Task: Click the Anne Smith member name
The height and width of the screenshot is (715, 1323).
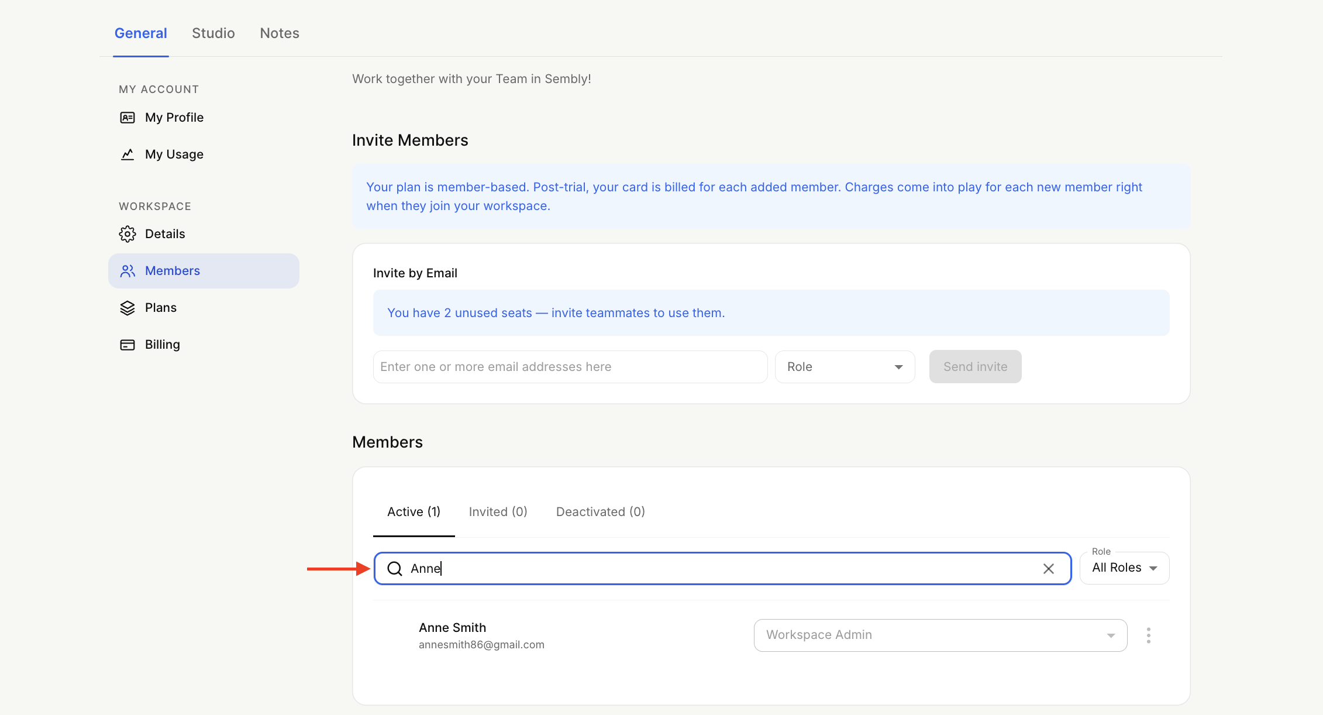Action: point(453,628)
